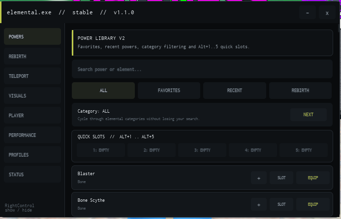341x219 pixels.
Task: Minimize the elemental.exe window with the dash button
Action: [x=308, y=13]
